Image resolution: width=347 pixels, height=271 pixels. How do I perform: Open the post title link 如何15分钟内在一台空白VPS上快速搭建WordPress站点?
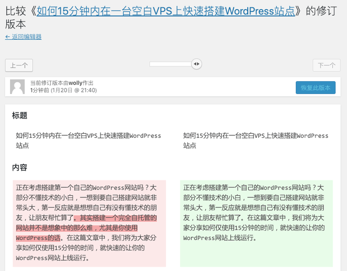click(x=166, y=11)
